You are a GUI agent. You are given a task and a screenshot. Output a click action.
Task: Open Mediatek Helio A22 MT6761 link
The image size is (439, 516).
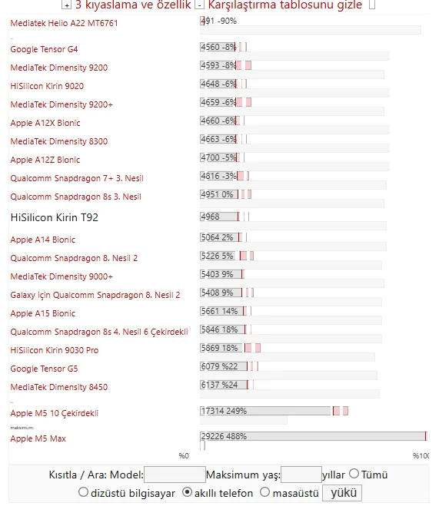64,23
